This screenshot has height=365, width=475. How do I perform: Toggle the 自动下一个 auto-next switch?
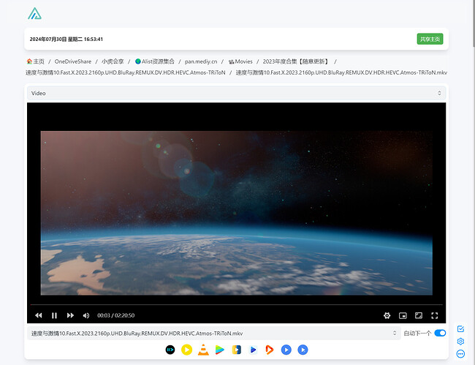coord(440,333)
